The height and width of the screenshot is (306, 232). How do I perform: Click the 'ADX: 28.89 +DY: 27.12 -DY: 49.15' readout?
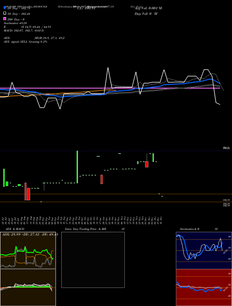pyautogui.click(x=30, y=235)
